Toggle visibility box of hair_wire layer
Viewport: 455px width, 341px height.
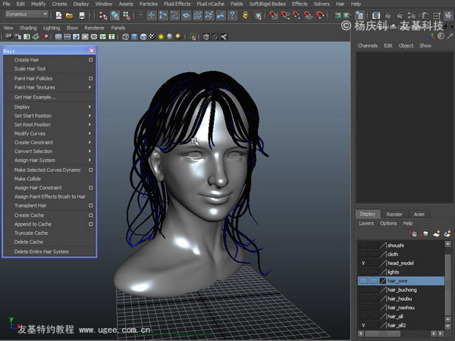tap(363, 281)
